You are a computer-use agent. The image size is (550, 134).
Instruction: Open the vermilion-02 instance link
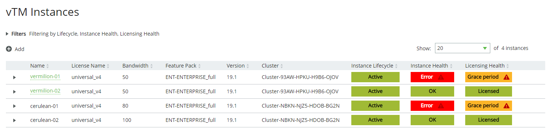tap(45, 91)
